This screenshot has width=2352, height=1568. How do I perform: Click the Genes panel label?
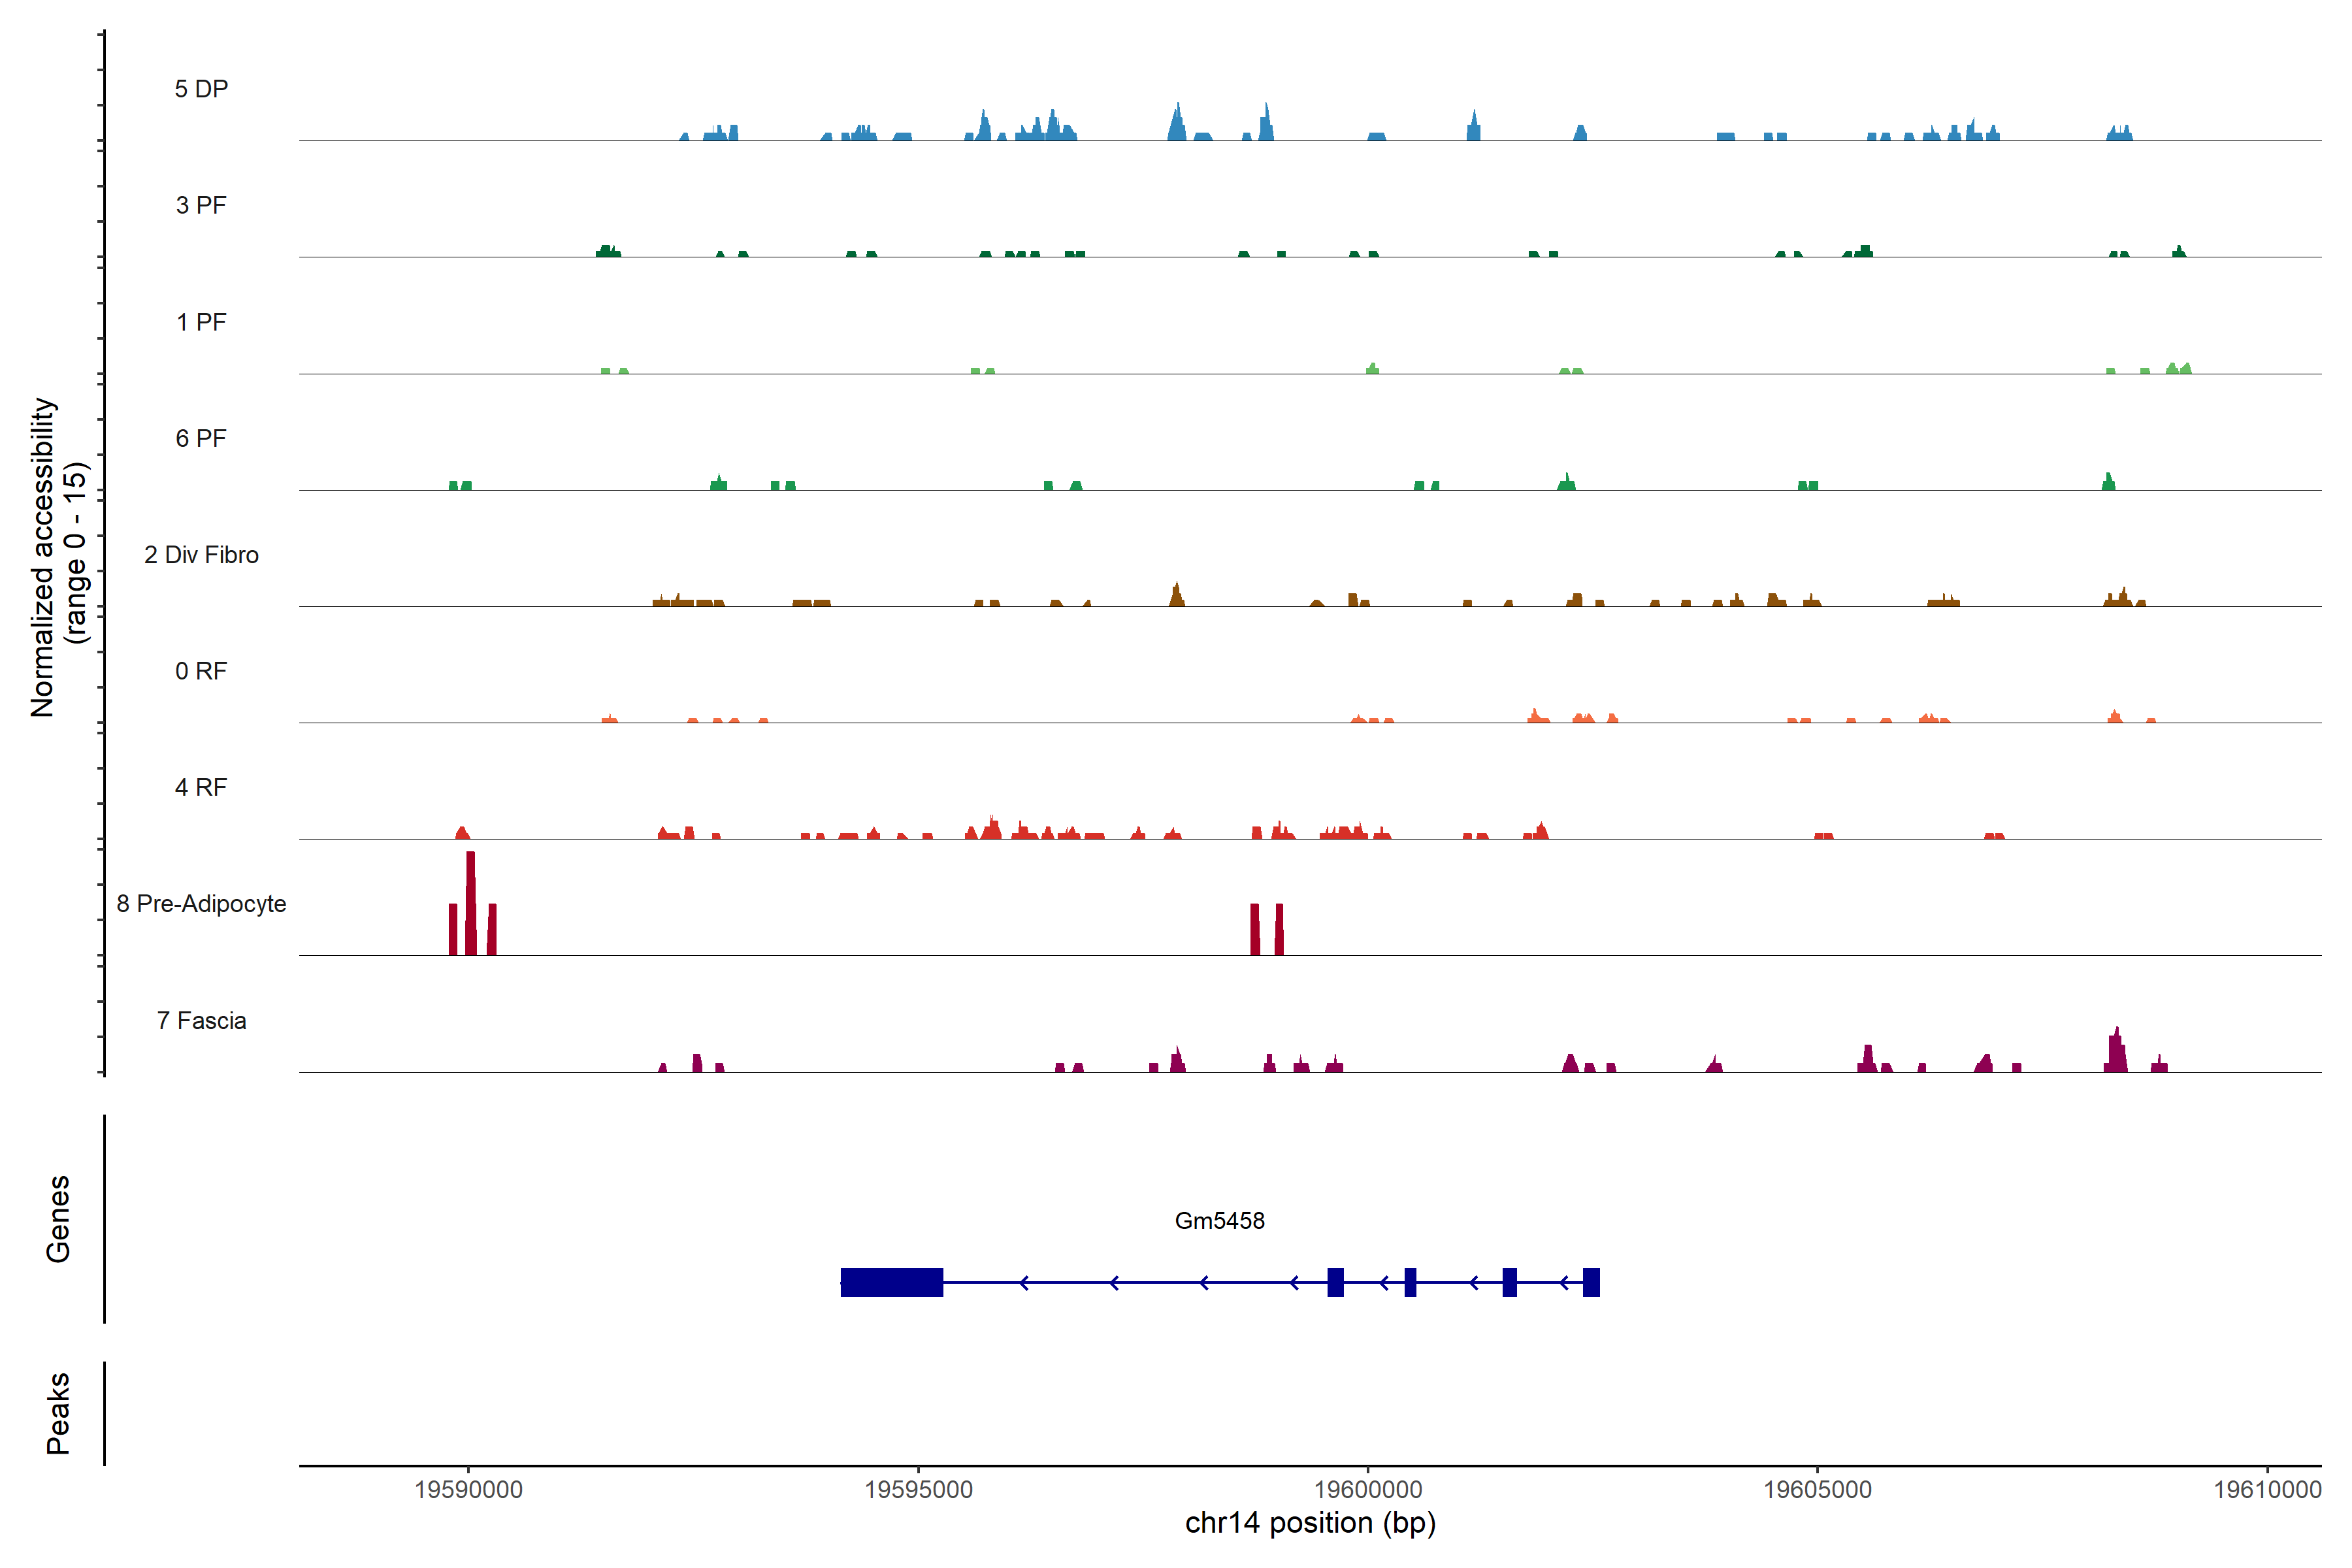click(x=58, y=1219)
